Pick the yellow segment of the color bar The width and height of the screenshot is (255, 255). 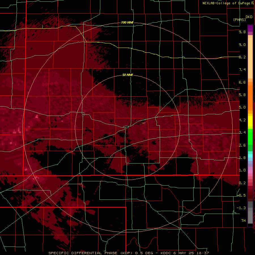pos(250,121)
